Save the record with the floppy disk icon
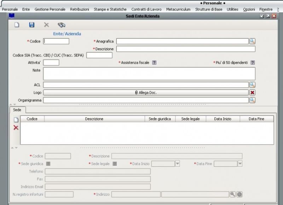 (x=32, y=25)
